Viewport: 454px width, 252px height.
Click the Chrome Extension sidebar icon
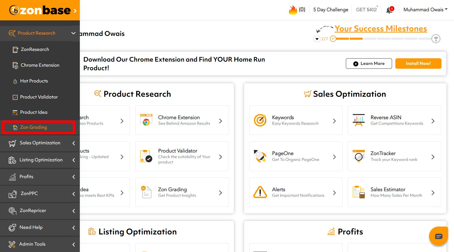pyautogui.click(x=15, y=65)
